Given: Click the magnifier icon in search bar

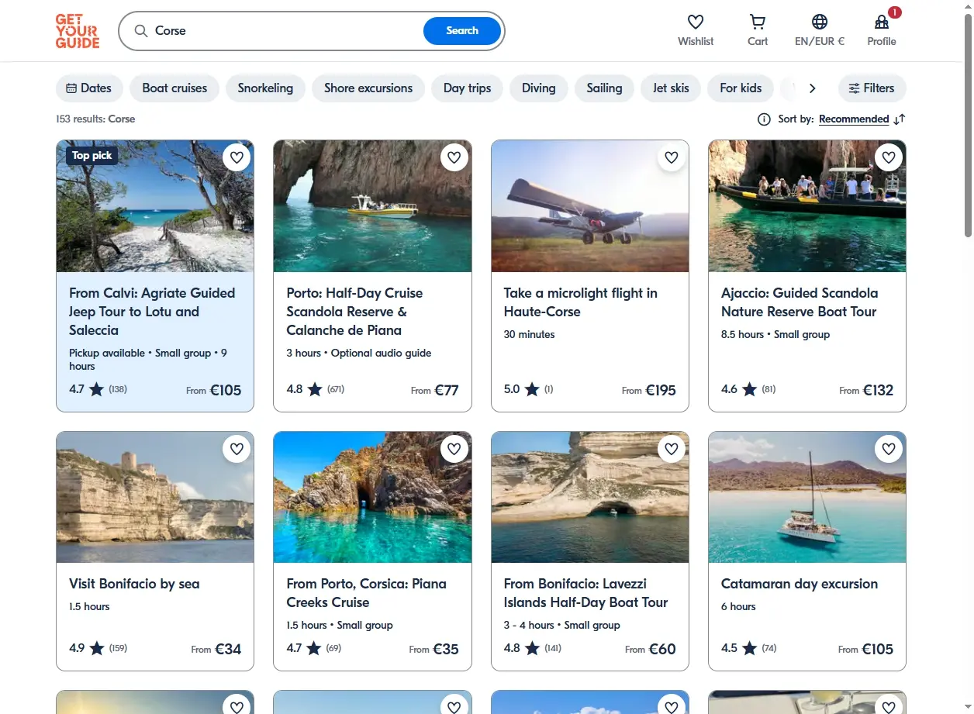Looking at the screenshot, I should (141, 31).
